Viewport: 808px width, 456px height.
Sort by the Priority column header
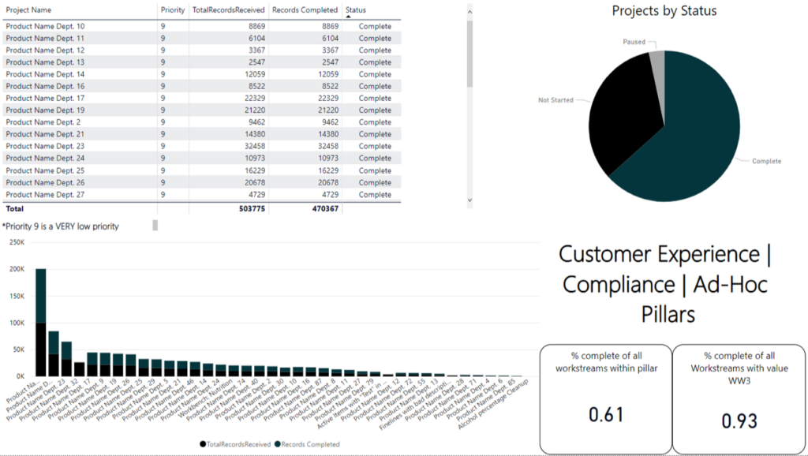click(x=172, y=10)
